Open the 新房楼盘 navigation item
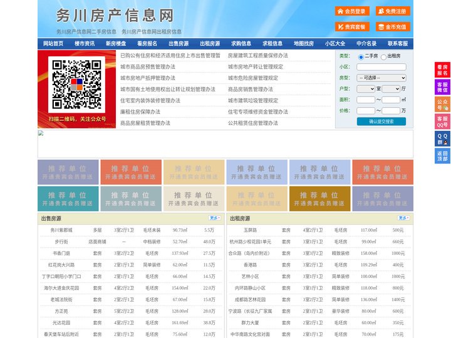Screen dimensions: 451x338 pyautogui.click(x=116, y=44)
